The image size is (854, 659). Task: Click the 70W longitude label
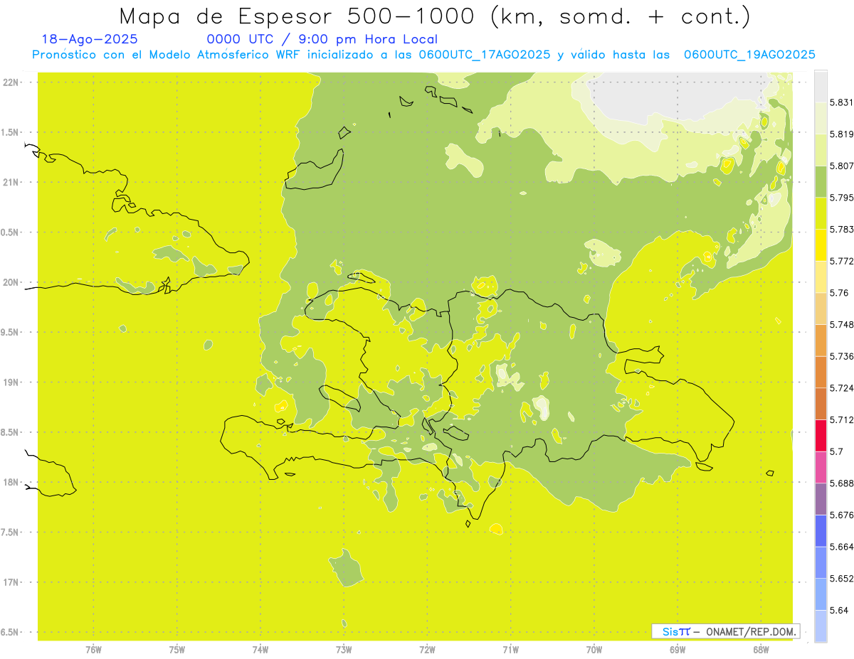pos(594,650)
